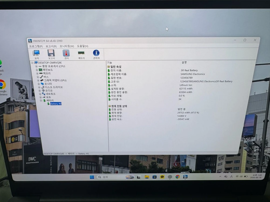This screenshot has height=202, width=270.
Task: Click the battery system tray icon
Action: 246,176
